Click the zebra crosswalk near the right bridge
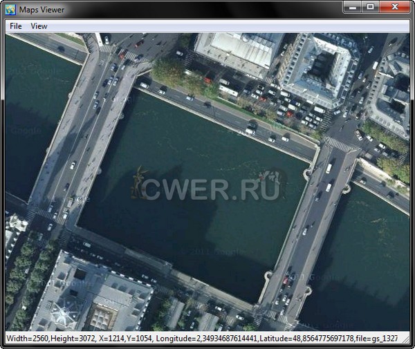The image size is (415, 349). [339, 144]
